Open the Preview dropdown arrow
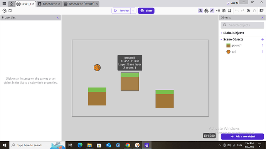Viewport: 266px width, 149px height. (133, 11)
